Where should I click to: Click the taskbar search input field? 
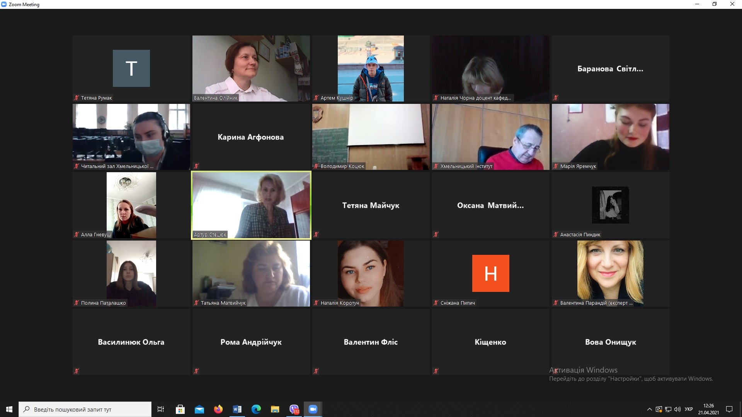85,409
